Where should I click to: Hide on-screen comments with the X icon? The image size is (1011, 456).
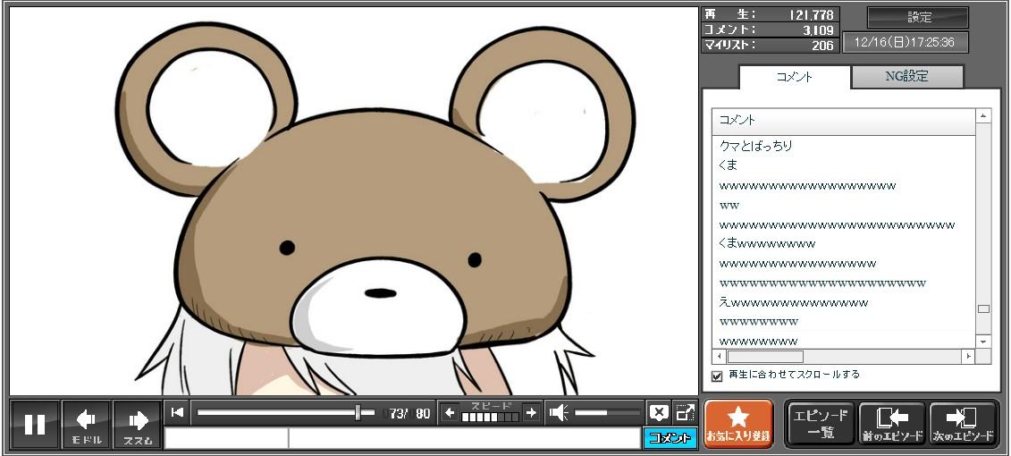(x=659, y=412)
